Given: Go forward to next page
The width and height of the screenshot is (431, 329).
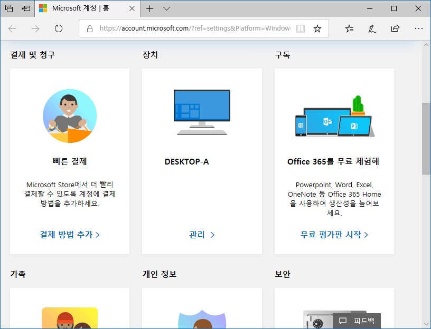Looking at the screenshot, I should 35,28.
